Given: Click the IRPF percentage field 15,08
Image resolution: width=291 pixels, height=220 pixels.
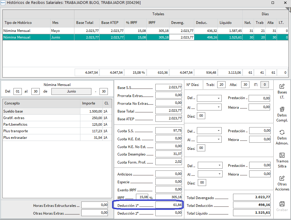Looking at the screenshot, I should (x=142, y=197).
